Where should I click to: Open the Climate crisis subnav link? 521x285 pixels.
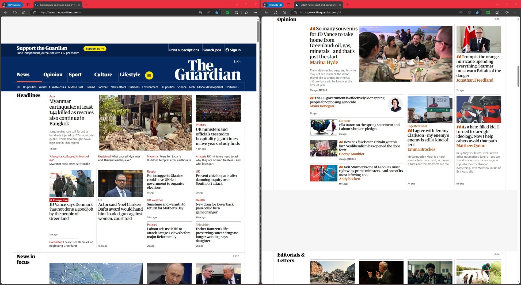(x=57, y=87)
